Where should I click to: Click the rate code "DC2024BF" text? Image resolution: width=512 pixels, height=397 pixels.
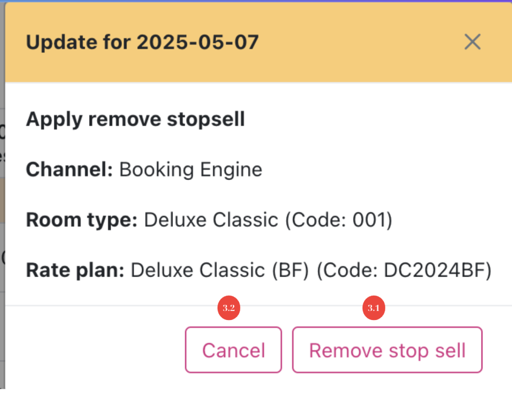coord(433,270)
